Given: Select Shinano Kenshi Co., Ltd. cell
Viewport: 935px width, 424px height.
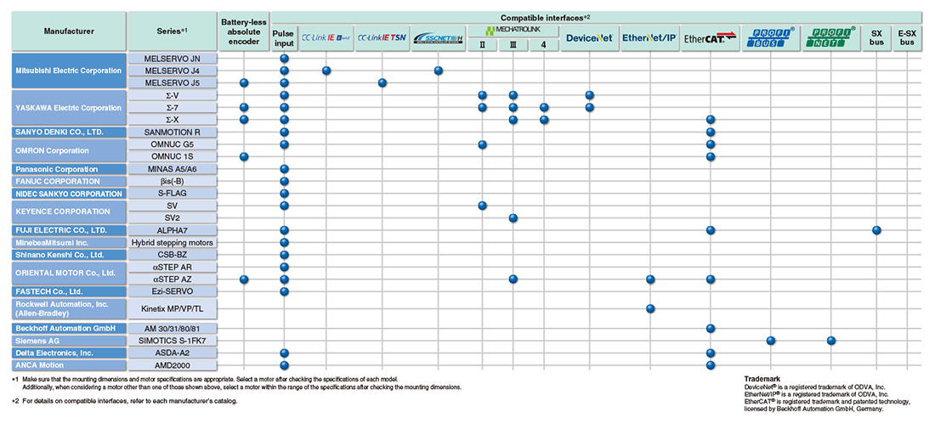Looking at the screenshot, I should point(69,255).
